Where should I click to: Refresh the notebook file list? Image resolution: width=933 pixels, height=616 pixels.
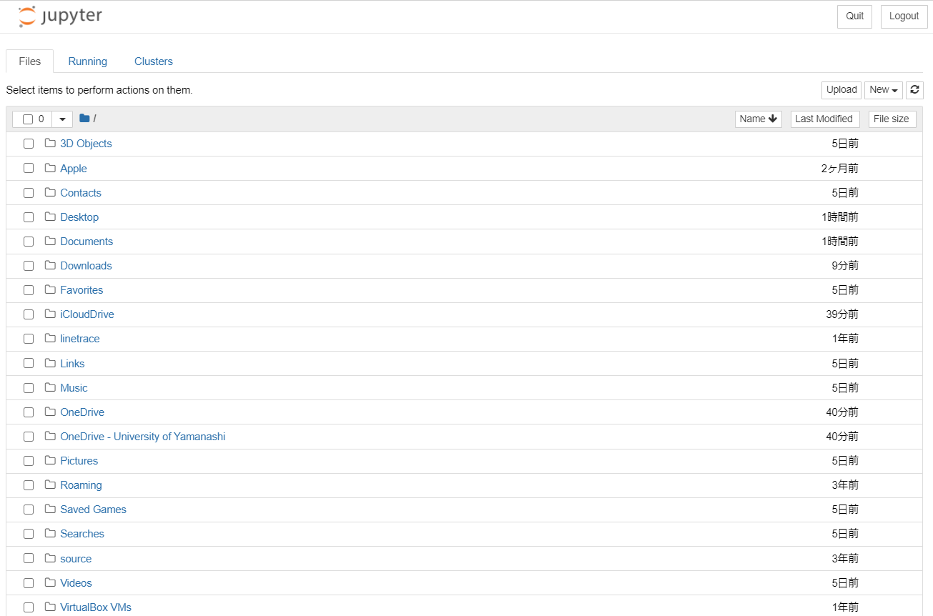pyautogui.click(x=914, y=90)
